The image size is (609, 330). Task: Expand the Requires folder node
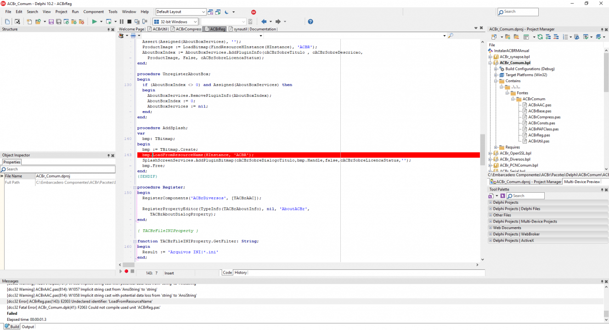pyautogui.click(x=496, y=147)
